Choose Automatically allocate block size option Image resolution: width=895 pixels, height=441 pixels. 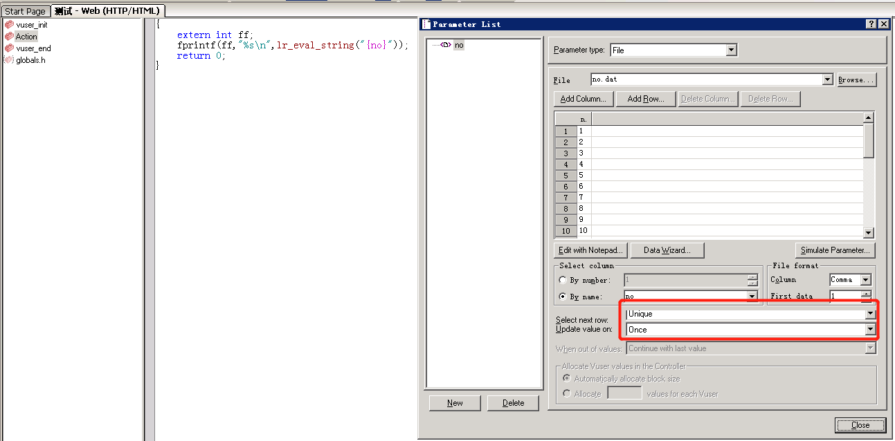tap(567, 378)
